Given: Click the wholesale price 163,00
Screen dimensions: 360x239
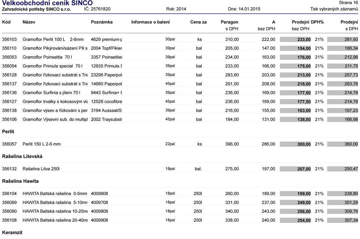Looking at the screenshot, I should [268, 57].
